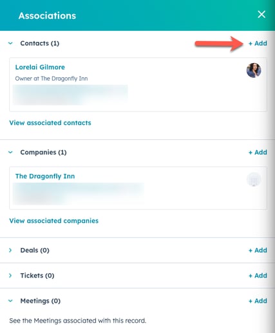This screenshot has height=333, width=275.
Task: Open Lorelai Gilmore contact record
Action: pyautogui.click(x=40, y=67)
